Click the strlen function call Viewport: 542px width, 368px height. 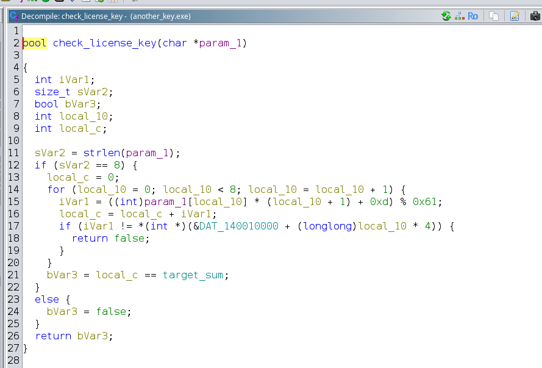pos(101,153)
